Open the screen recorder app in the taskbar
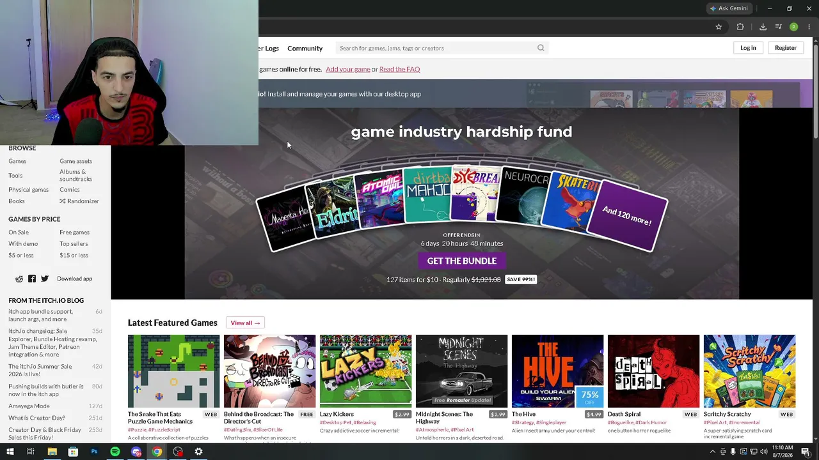 [178, 452]
